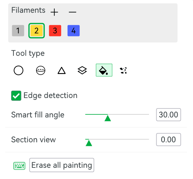Pick gray filament 1
The image size is (193, 179).
click(18, 31)
